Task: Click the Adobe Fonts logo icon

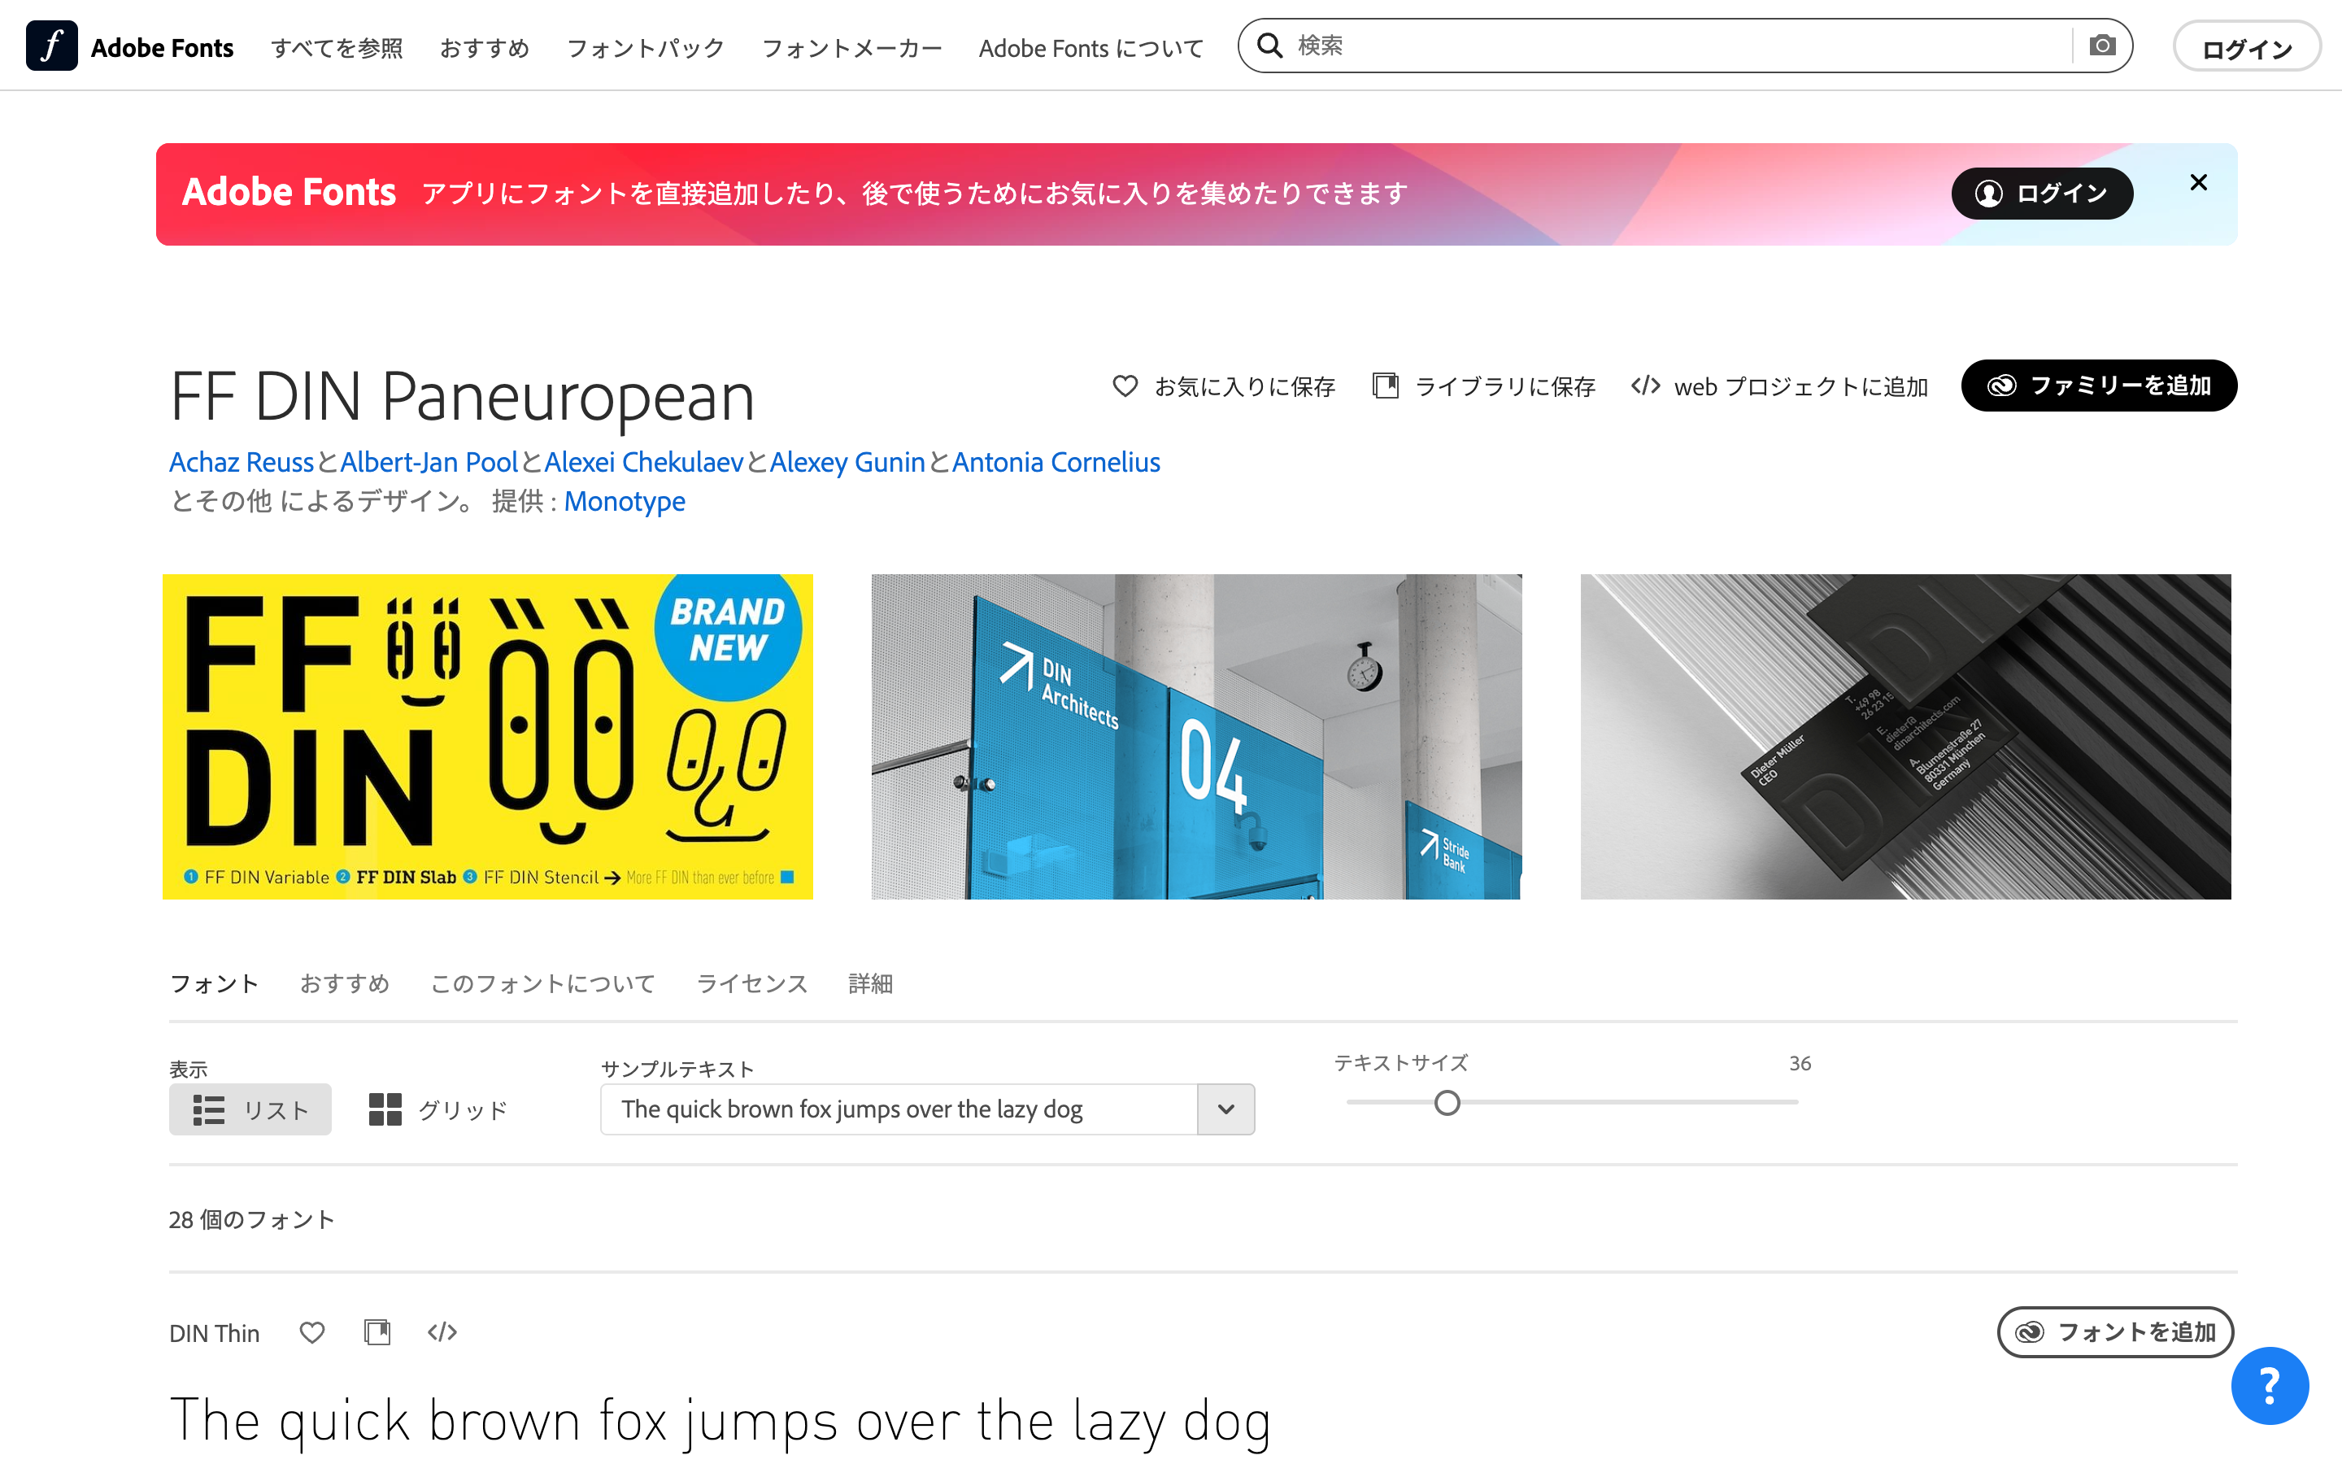Action: (x=51, y=46)
